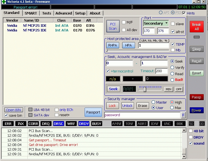Click the small indicator under Break All
The height and width of the screenshot is (161, 208).
[x=196, y=37]
